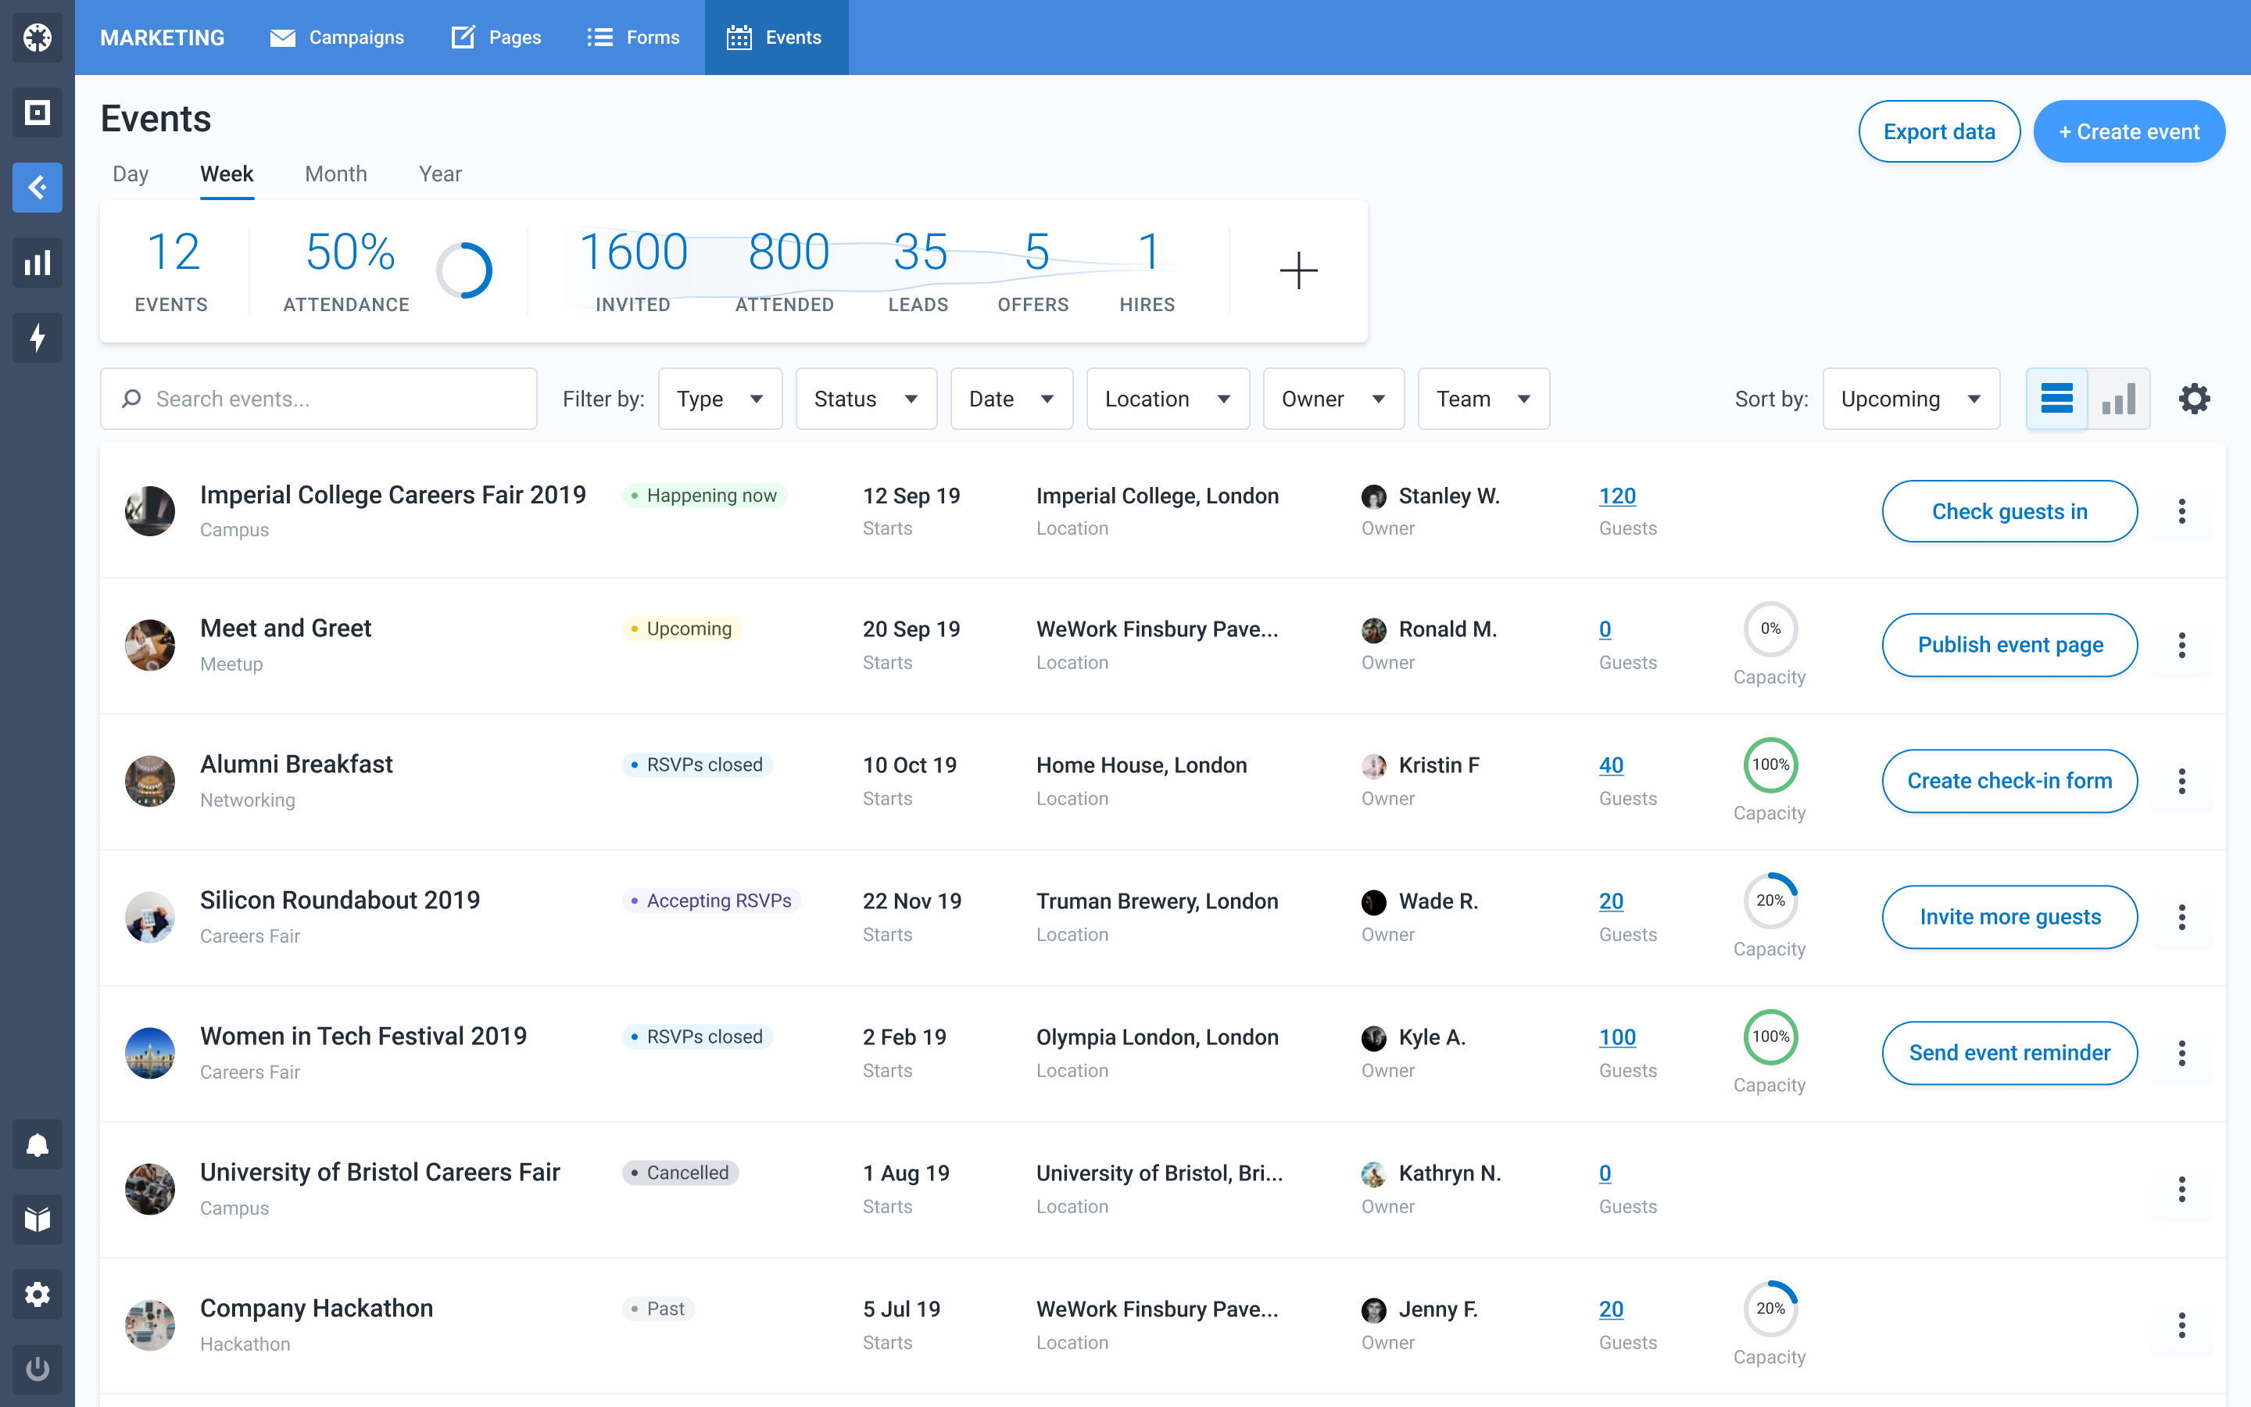
Task: Click the bell notifications icon in sidebar
Action: coord(38,1144)
